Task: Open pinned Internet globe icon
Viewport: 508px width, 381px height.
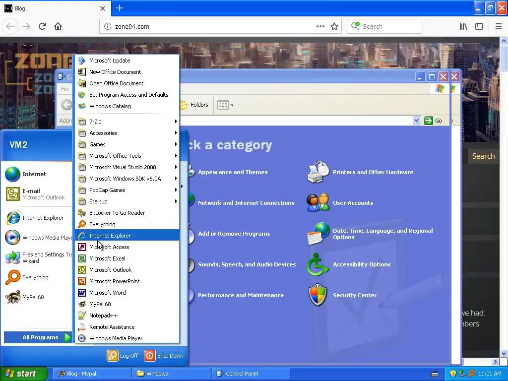Action: pos(12,174)
